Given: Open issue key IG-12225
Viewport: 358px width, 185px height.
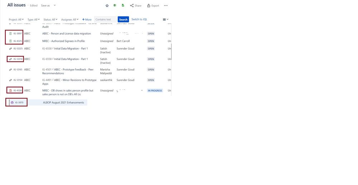Looking at the screenshot, I should point(18,49).
